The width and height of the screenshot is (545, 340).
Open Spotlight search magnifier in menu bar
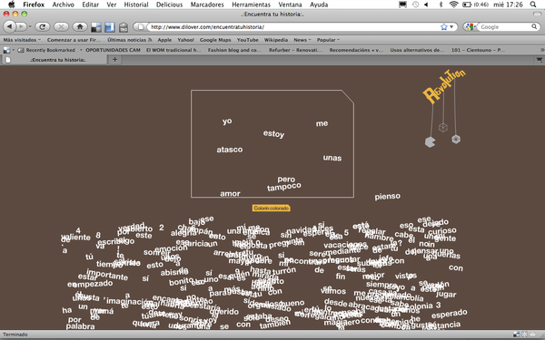[x=533, y=5]
